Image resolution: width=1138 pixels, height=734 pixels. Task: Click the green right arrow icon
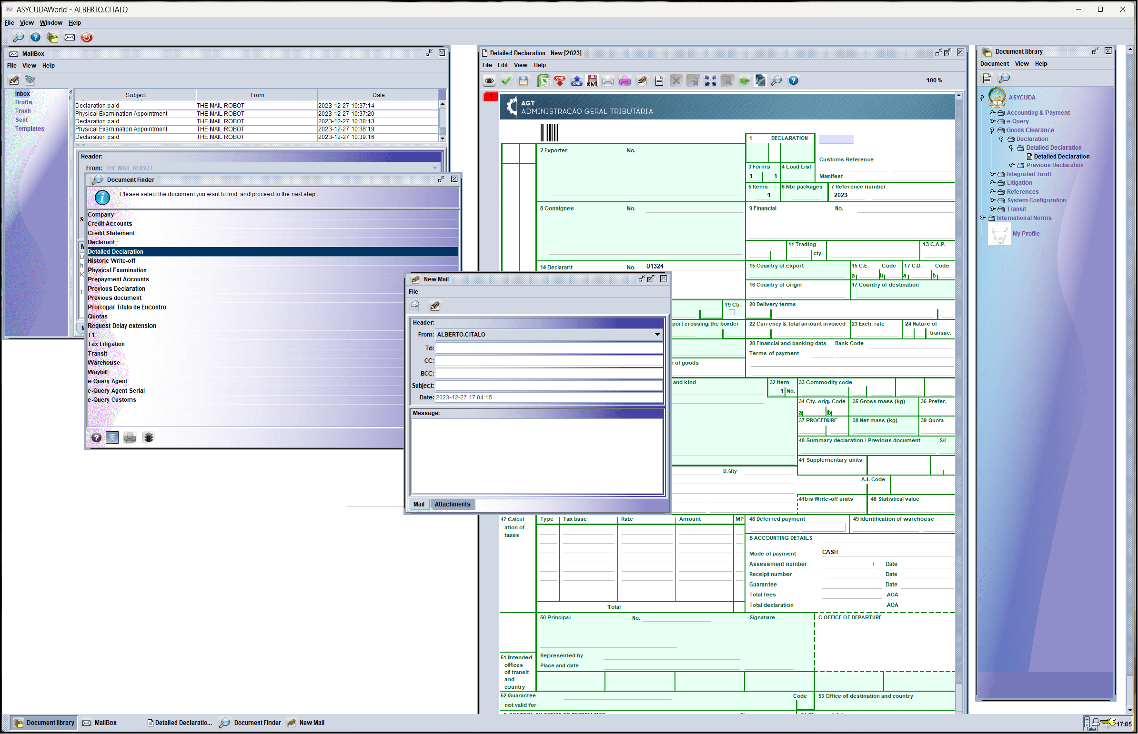click(744, 81)
